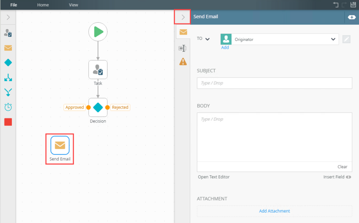The image size is (359, 223).
Task: Click the Send Email panel title
Action: click(206, 16)
